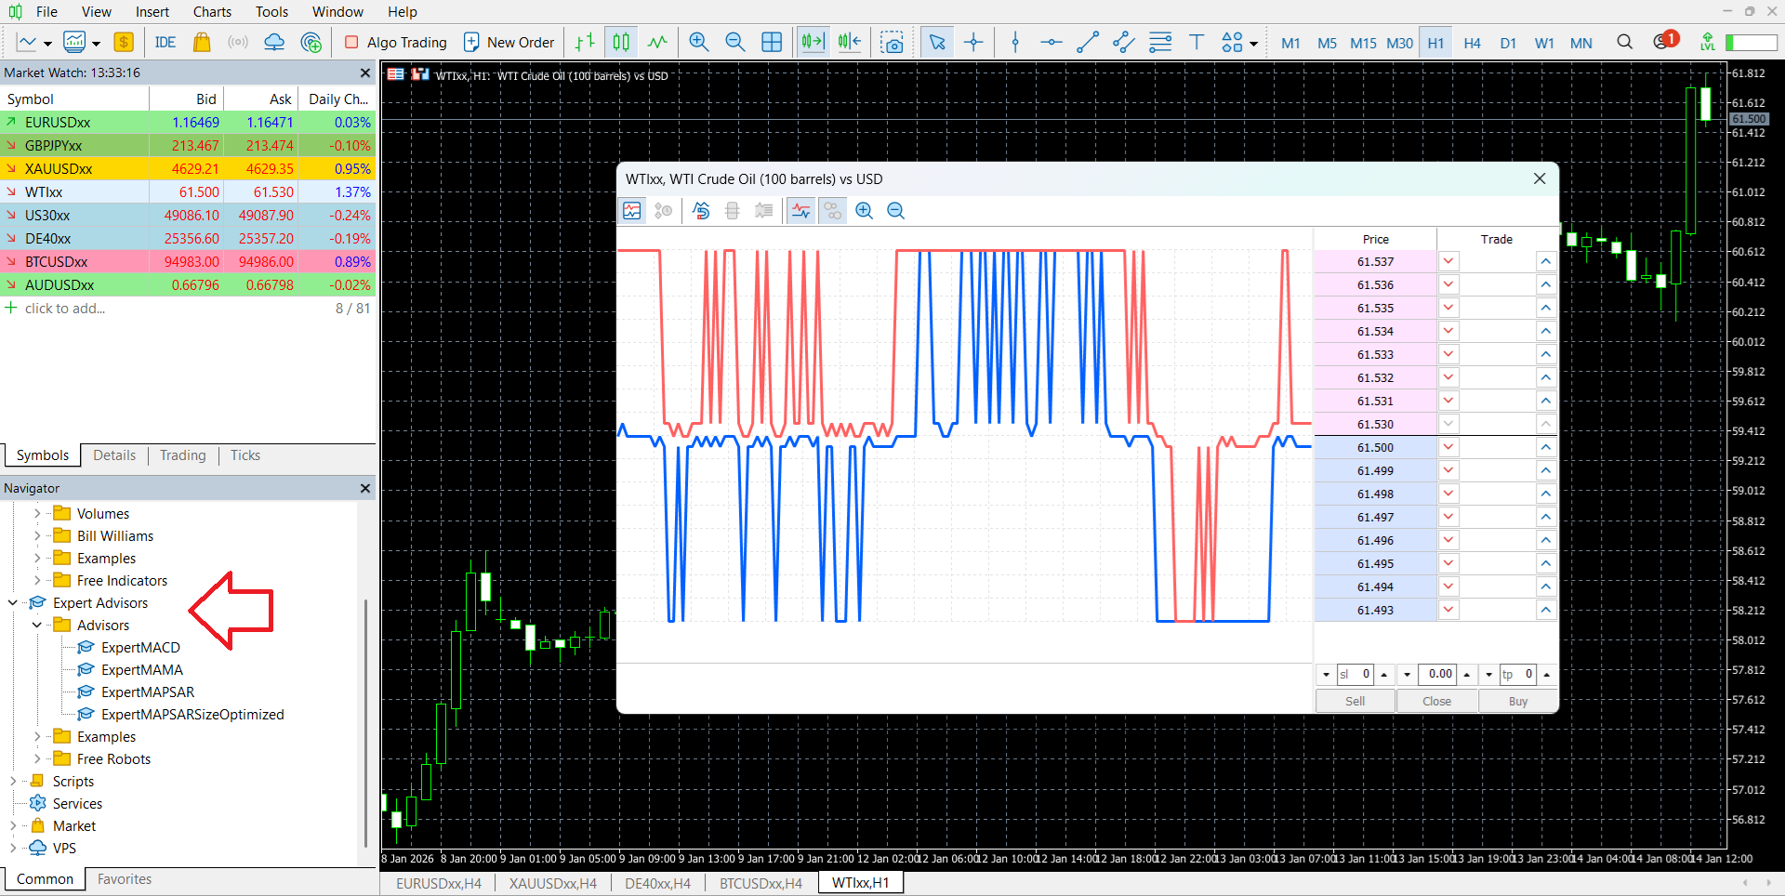Click the Sell button in depth of market
The height and width of the screenshot is (896, 1785).
tap(1355, 702)
